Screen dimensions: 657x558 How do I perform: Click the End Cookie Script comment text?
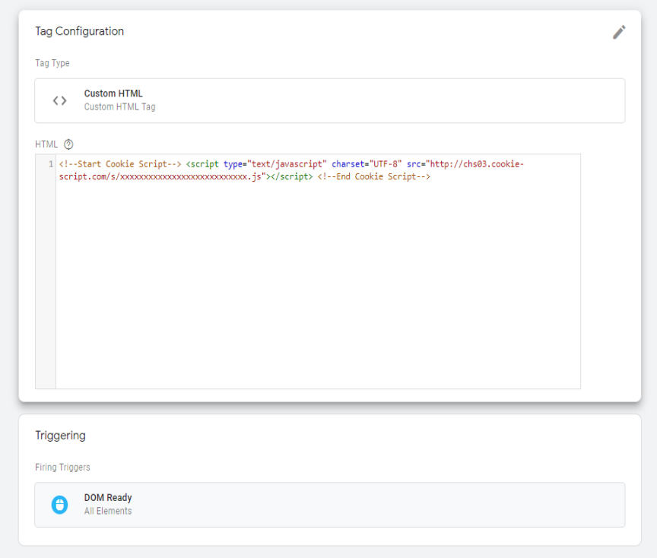click(374, 176)
